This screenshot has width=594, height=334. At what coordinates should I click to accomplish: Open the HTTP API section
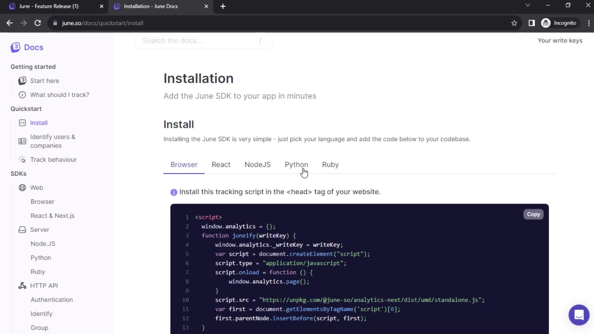tap(44, 286)
